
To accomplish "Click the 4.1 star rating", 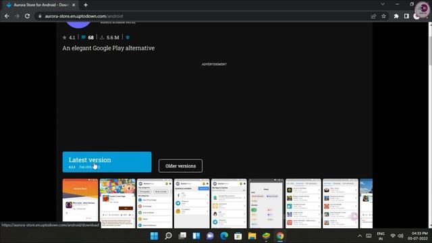I will [69, 38].
